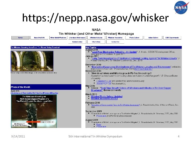The image size is (191, 143).
Task: Click the https://nepp.nasa.gov/whisker slide title
Action: tap(95, 18)
